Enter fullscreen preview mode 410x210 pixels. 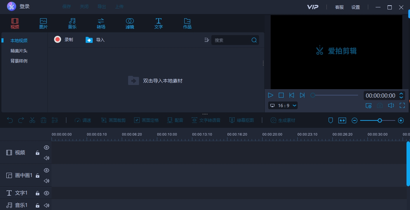pos(402,105)
